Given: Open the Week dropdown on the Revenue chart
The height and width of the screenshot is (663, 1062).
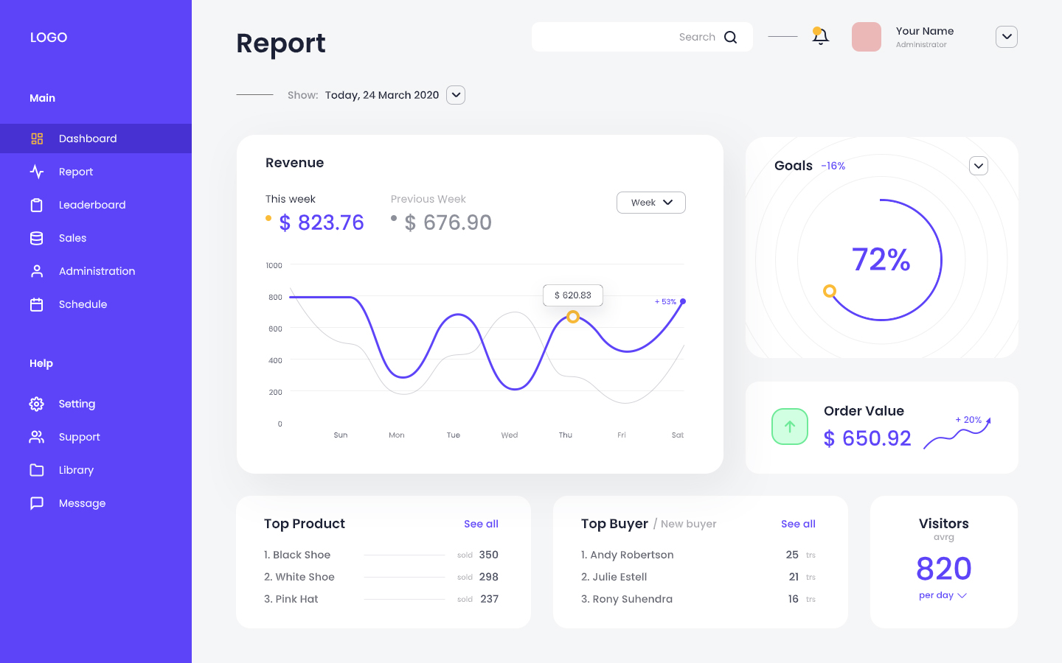Looking at the screenshot, I should point(650,202).
